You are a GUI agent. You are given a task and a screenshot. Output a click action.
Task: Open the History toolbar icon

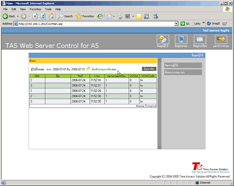tap(100, 16)
